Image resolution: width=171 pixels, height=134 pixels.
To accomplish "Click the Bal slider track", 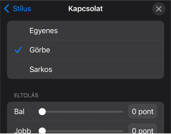I will click(82, 112).
